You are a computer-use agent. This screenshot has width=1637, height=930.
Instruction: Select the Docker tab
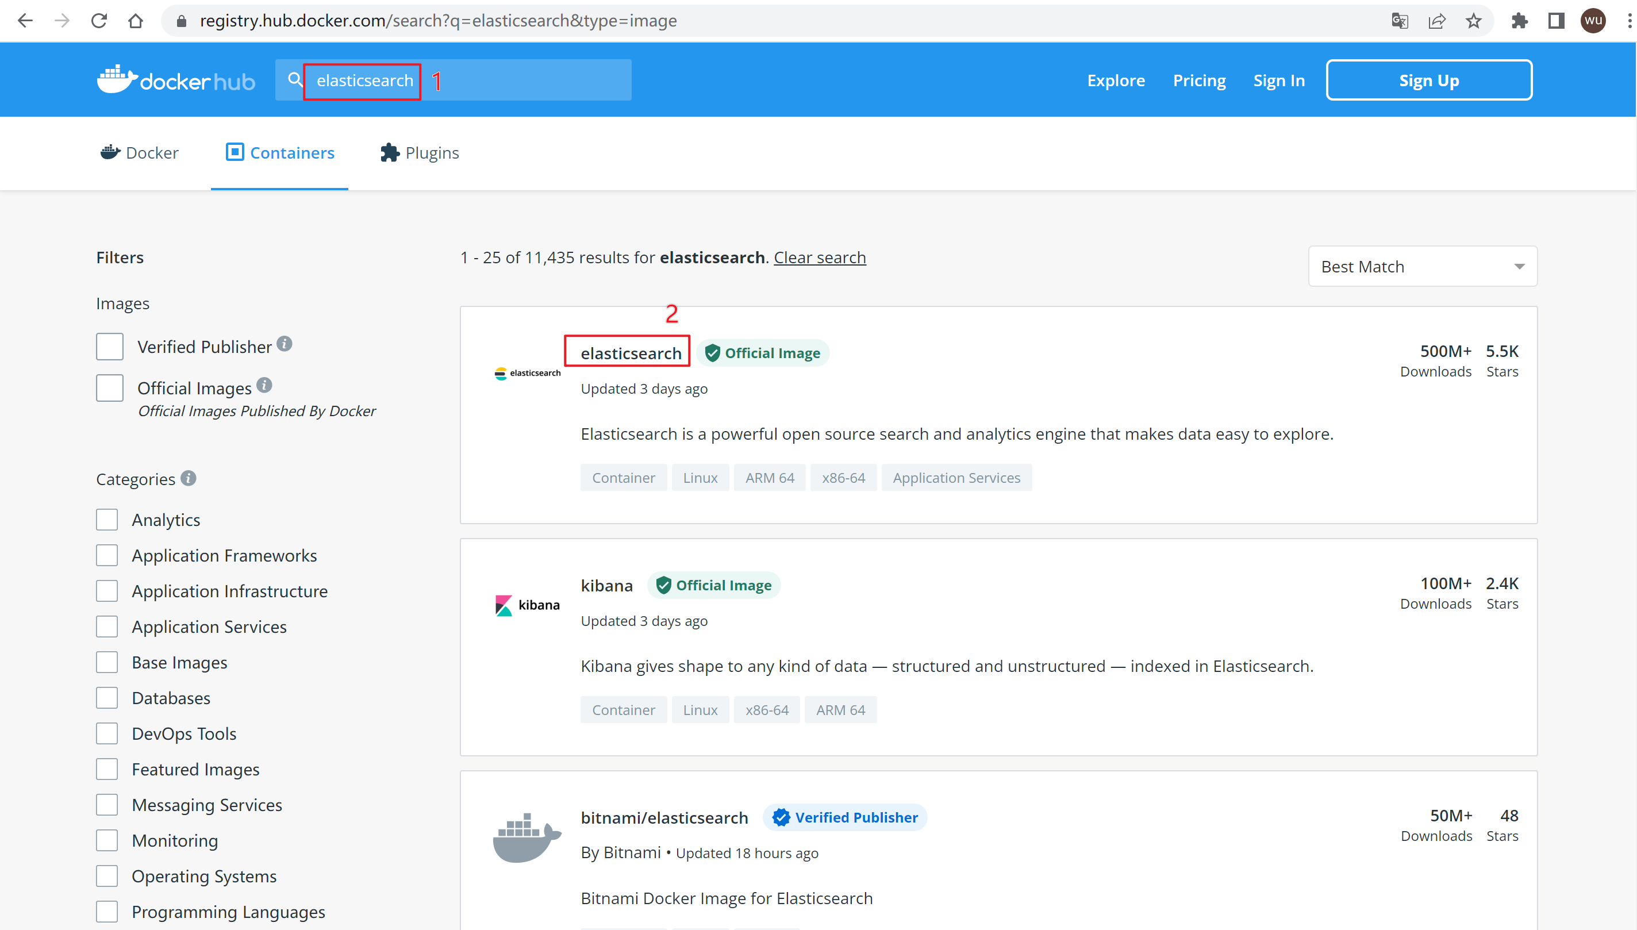click(139, 153)
